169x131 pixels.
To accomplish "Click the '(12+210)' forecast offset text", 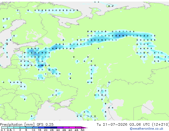I will pos(160,125).
